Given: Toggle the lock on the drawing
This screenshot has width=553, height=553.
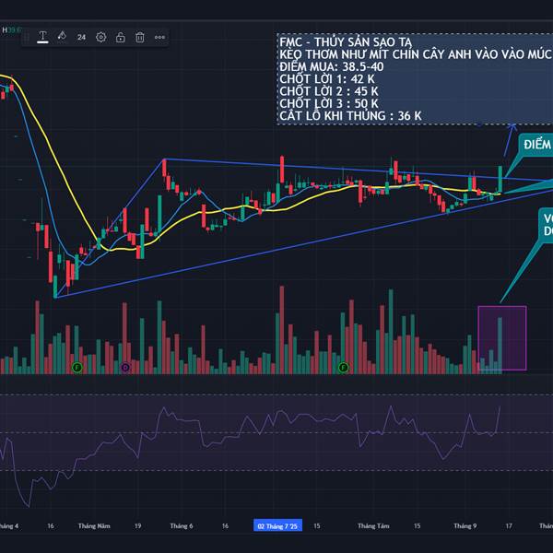Looking at the screenshot, I should pyautogui.click(x=121, y=37).
